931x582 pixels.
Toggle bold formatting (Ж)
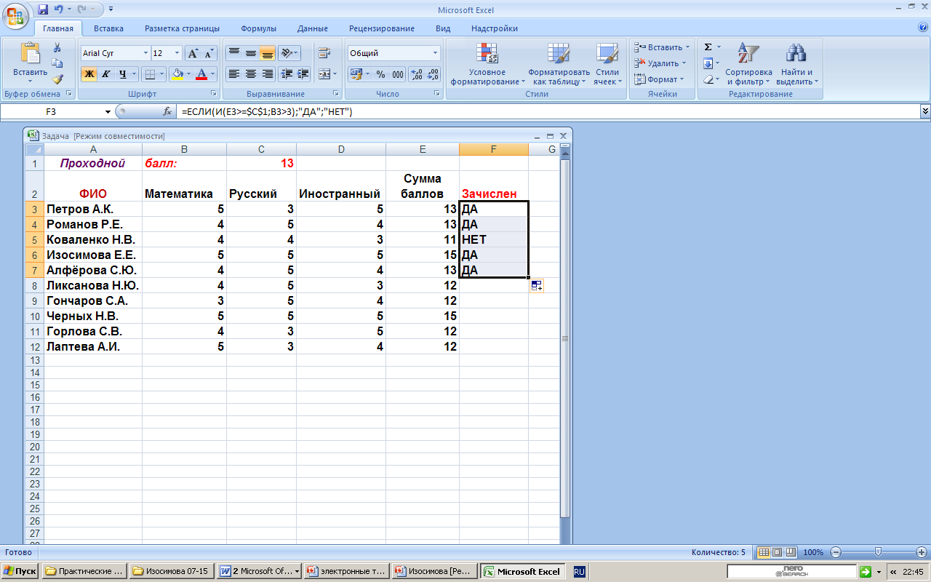(89, 74)
